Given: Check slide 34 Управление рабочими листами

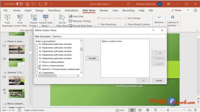Looking at the screenshot, I should click(36, 51).
